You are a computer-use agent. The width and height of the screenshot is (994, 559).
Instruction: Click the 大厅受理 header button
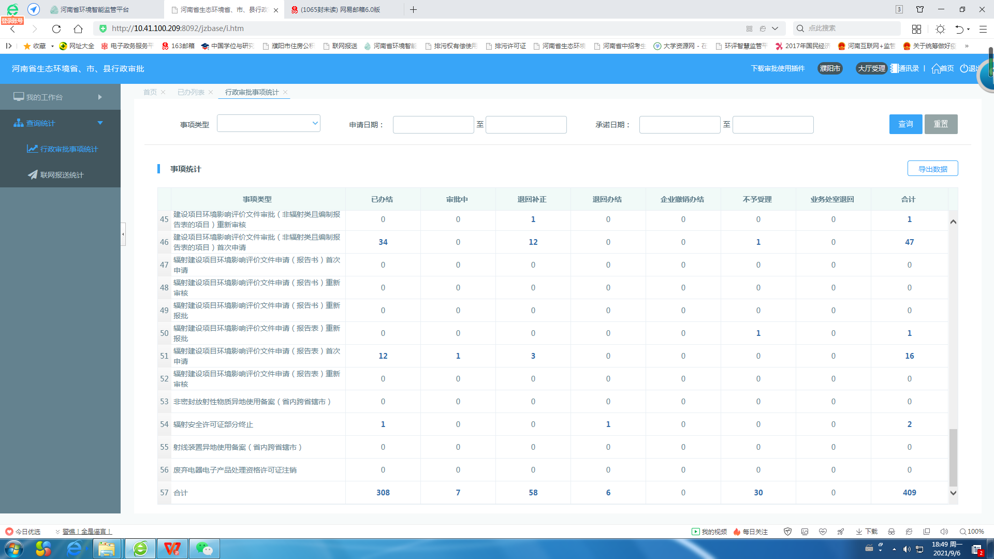pos(871,68)
